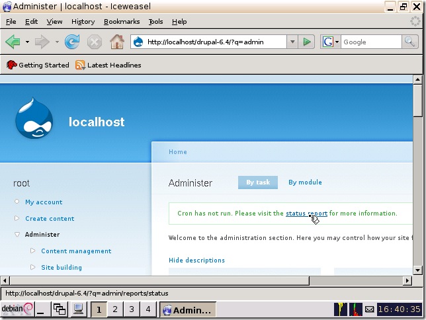Open Back history dropdown arrow

click(27, 42)
